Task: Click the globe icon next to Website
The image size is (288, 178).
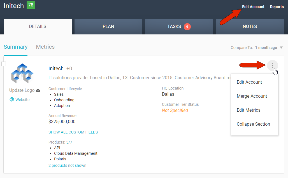Action: pos(12,99)
